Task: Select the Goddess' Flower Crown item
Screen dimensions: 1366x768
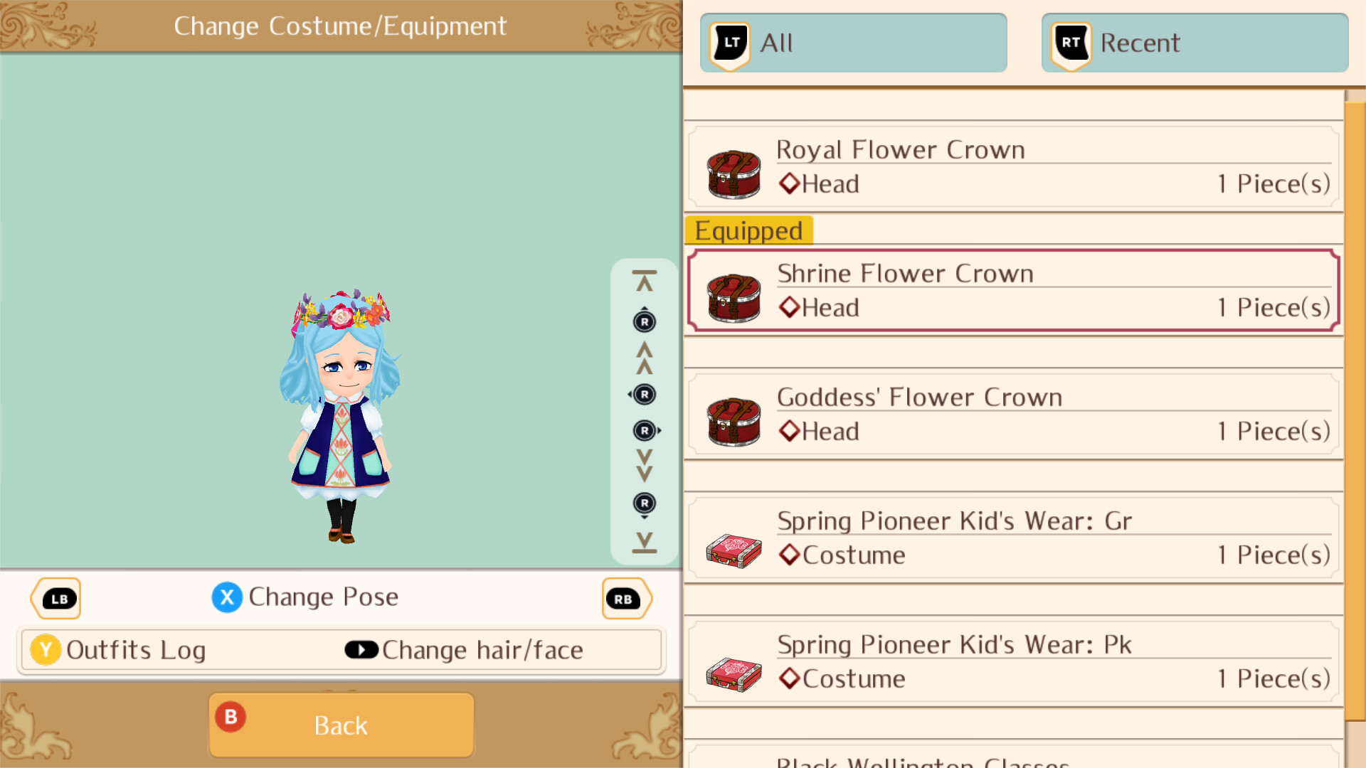Action: pyautogui.click(x=1013, y=414)
